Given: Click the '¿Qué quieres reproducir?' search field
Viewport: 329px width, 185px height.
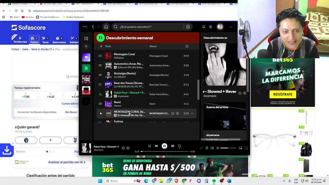Looking at the screenshot, I should 148,27.
